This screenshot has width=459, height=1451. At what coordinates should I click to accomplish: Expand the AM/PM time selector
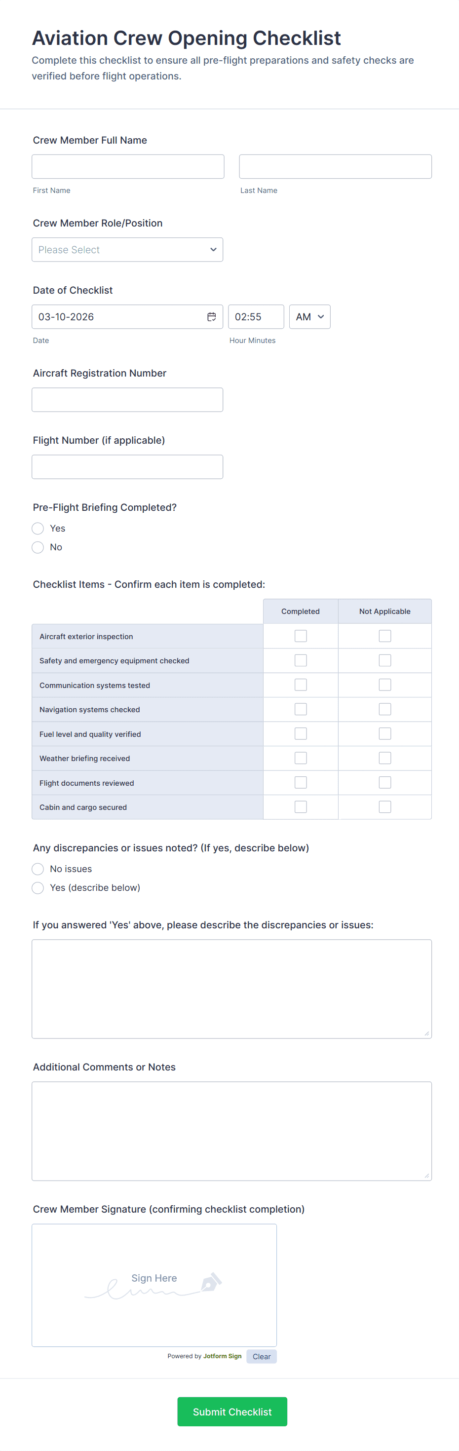click(309, 316)
